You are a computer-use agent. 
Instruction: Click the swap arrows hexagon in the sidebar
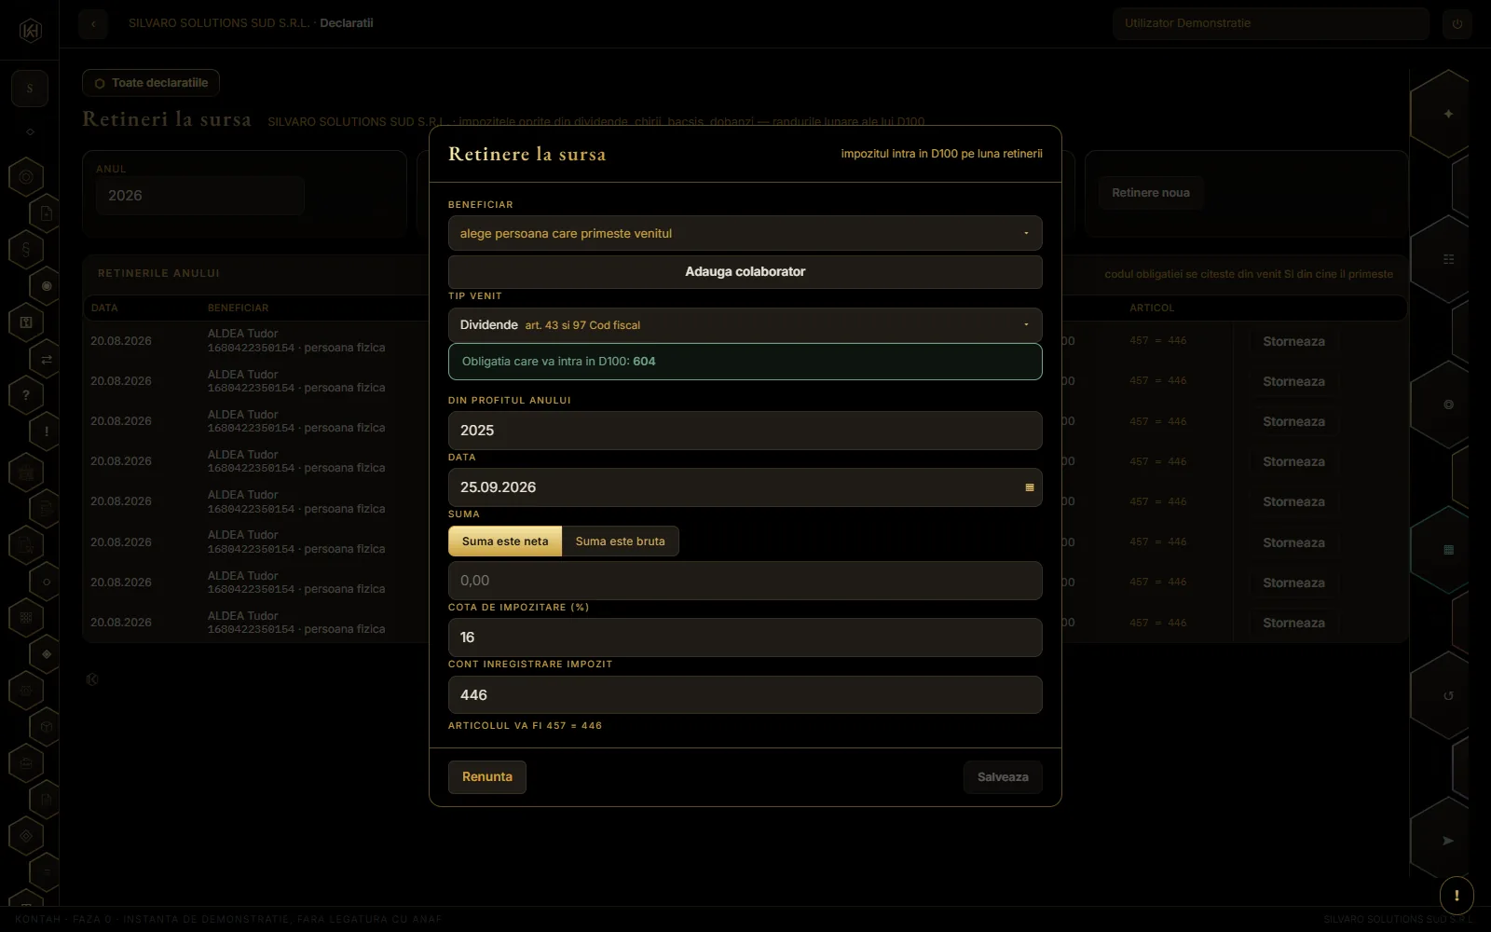click(x=47, y=359)
